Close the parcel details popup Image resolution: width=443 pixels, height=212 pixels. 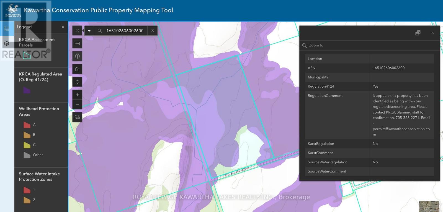pyautogui.click(x=432, y=33)
